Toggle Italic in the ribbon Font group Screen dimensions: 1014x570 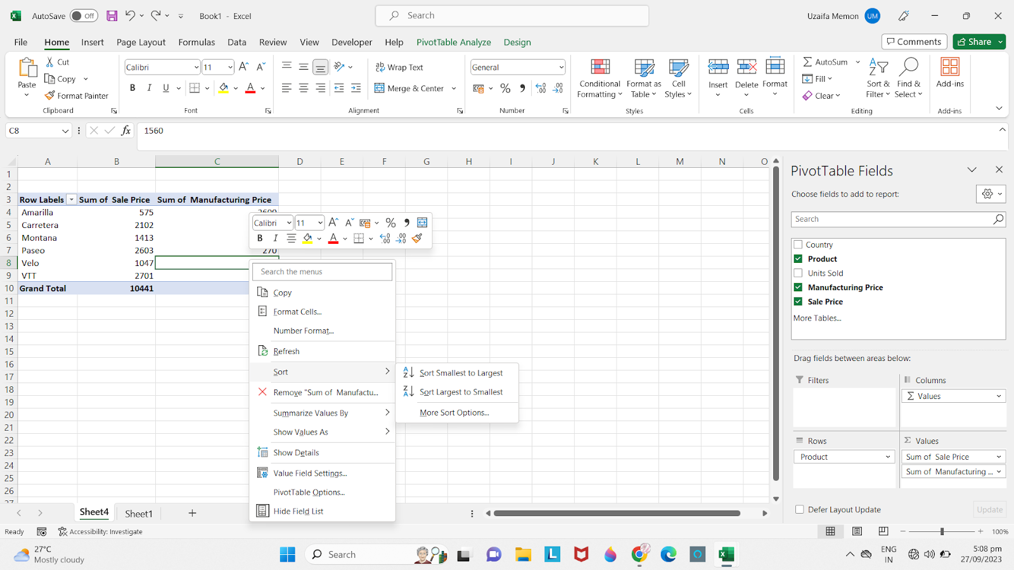tap(149, 88)
